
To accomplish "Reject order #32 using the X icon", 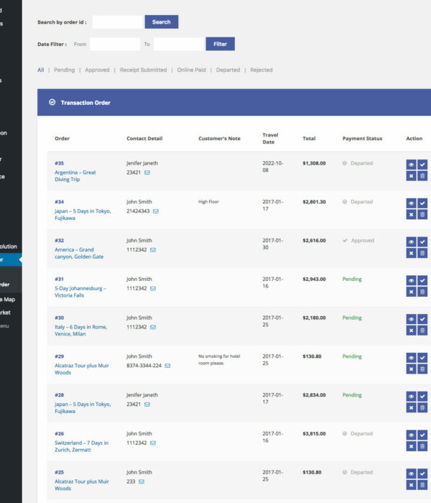I will pos(411,253).
